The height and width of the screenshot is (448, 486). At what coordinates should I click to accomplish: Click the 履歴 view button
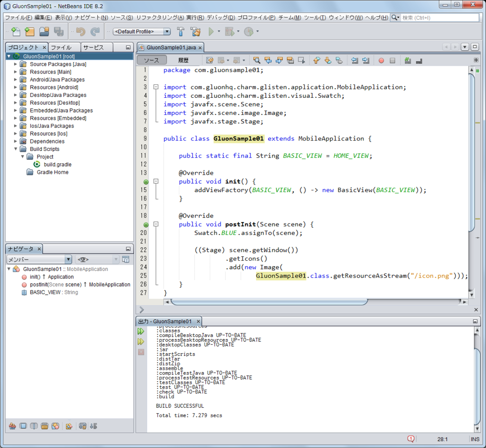183,60
